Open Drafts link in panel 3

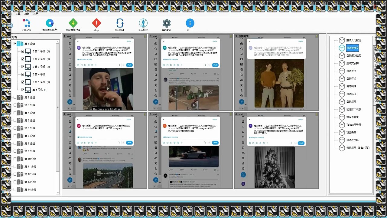(301, 41)
